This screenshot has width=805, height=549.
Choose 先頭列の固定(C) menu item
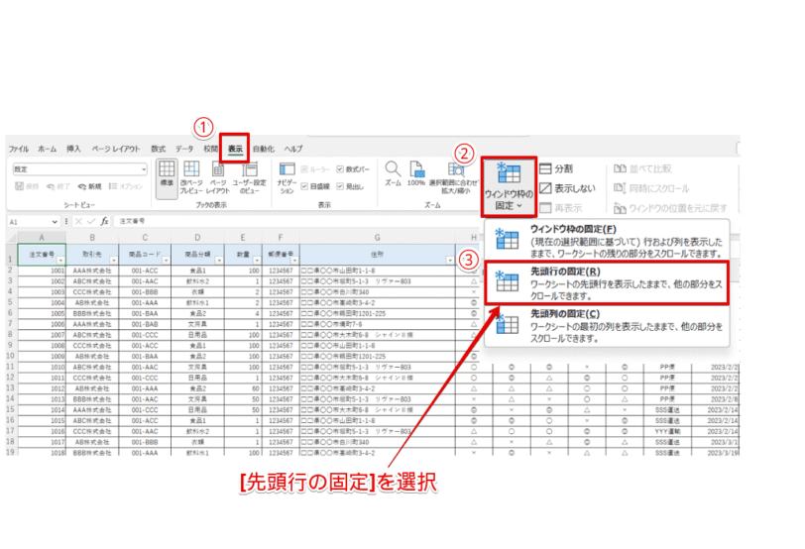(x=607, y=326)
